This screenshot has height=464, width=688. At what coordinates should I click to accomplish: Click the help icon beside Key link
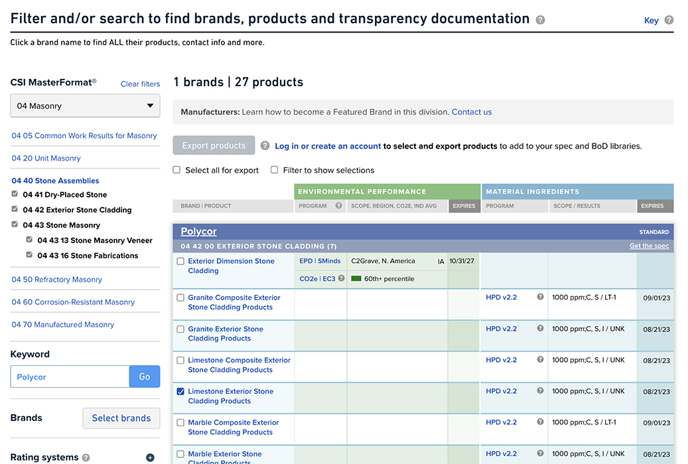tap(669, 21)
